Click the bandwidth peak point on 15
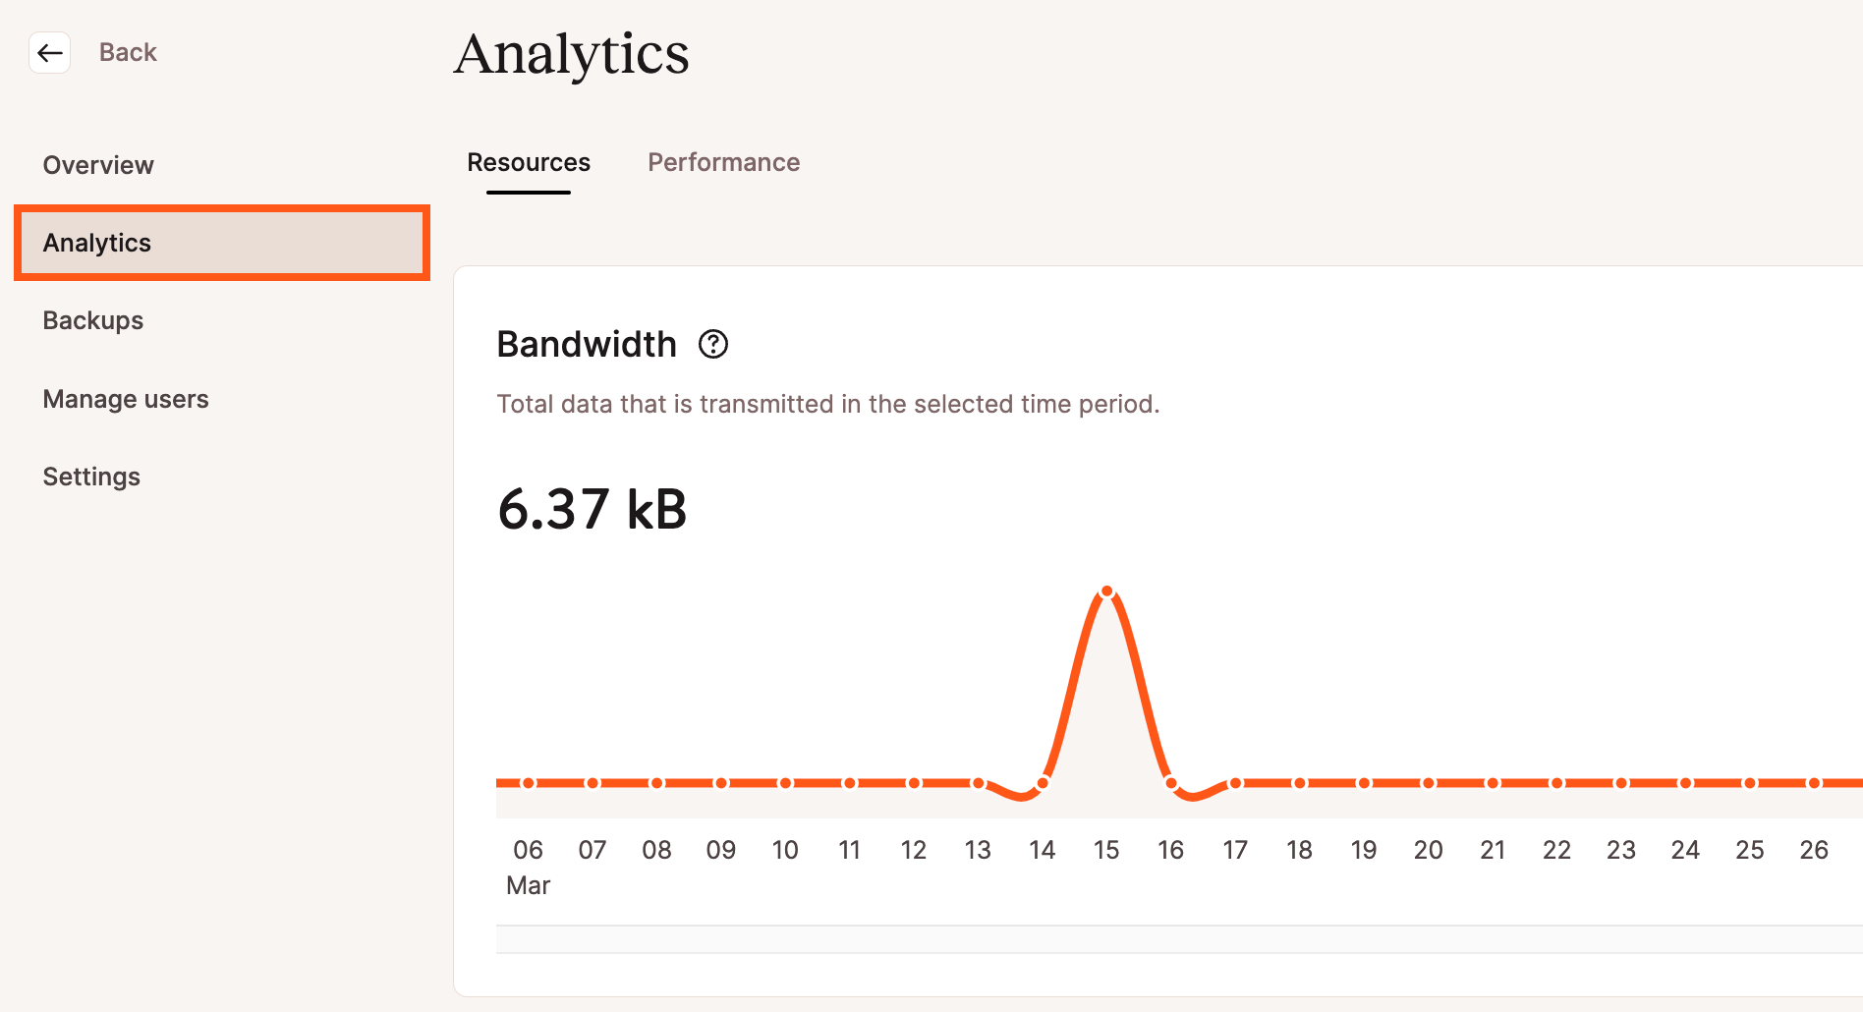1863x1012 pixels. click(1107, 591)
